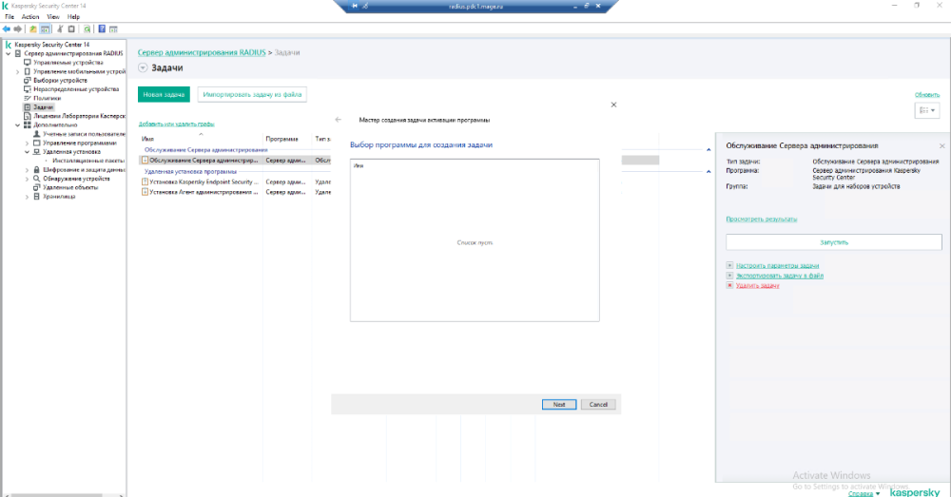Collapse Удаленная установка программы group chevron
The height and width of the screenshot is (497, 951).
tap(708, 171)
